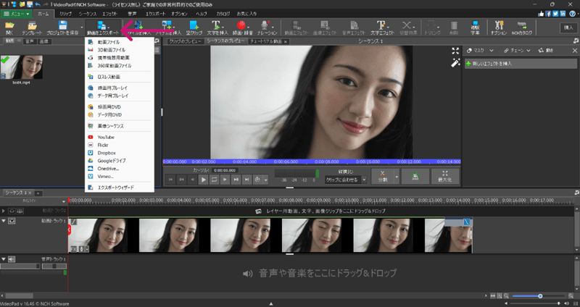580x307 pixels.
Task: Toggle the 音声トラック 1 mute control
Action: (11, 259)
